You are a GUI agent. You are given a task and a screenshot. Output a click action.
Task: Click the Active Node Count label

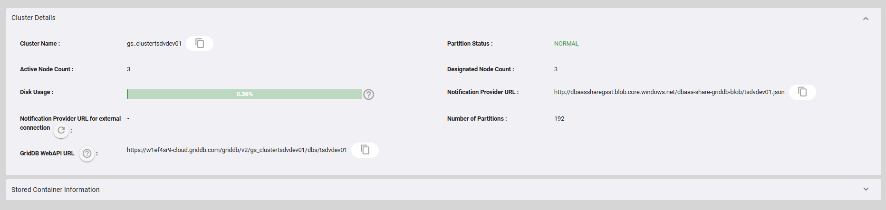47,69
